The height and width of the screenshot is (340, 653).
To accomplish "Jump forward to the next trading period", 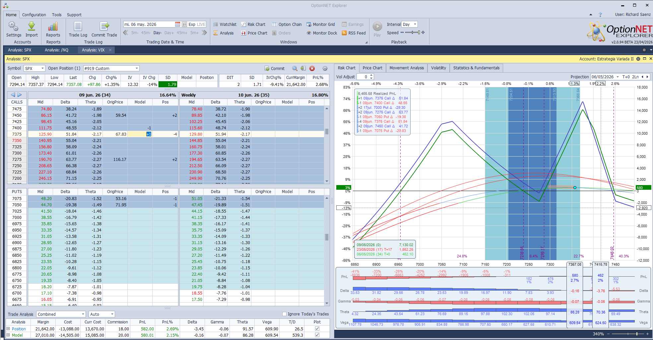I will tap(204, 33).
